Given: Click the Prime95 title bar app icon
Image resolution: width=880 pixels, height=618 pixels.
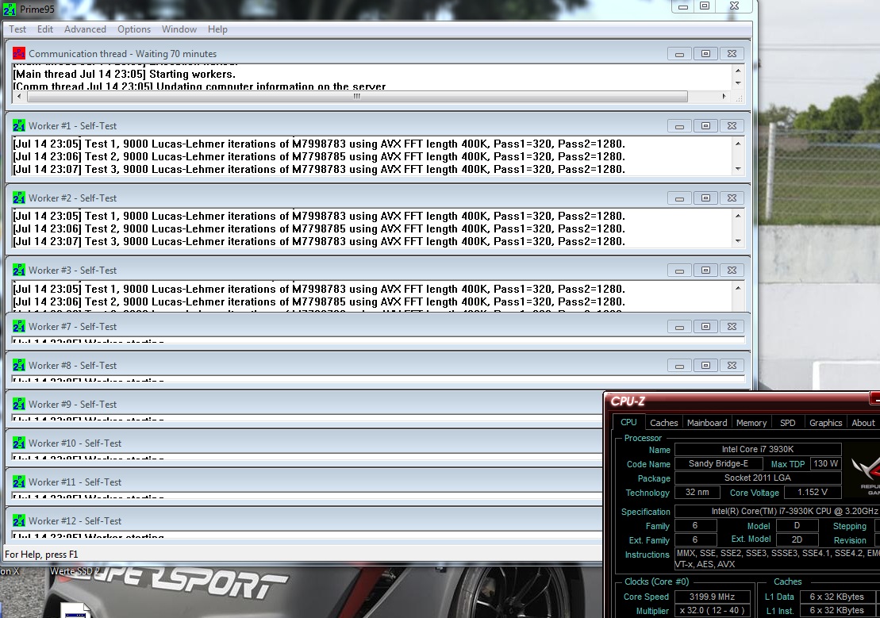Looking at the screenshot, I should (9, 9).
